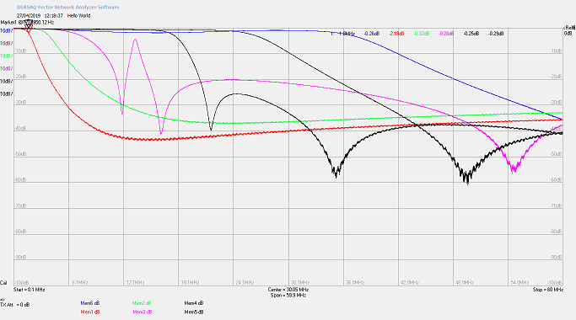This screenshot has width=576, height=320.
Task: Click the Ref 0dB reference marker
Action: click(x=569, y=30)
